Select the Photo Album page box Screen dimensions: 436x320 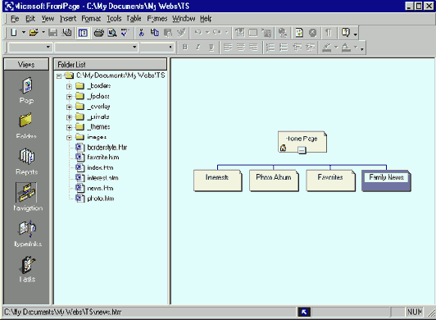[274, 181]
